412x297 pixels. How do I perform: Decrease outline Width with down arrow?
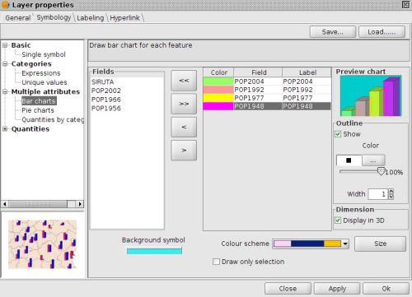391,197
